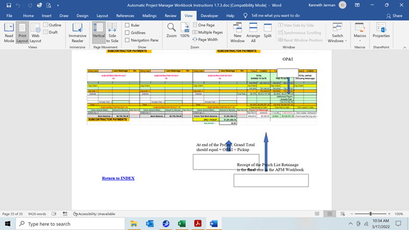409x230 pixels.
Task: Open Switch Windows dropdown
Action: [x=337, y=33]
